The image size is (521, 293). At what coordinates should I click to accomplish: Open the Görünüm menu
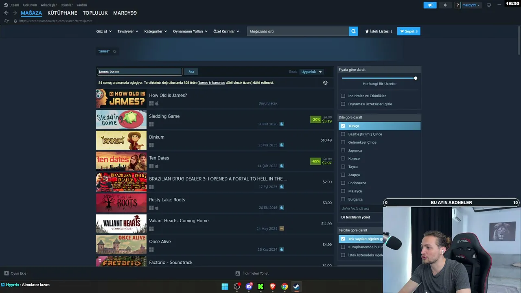point(30,5)
